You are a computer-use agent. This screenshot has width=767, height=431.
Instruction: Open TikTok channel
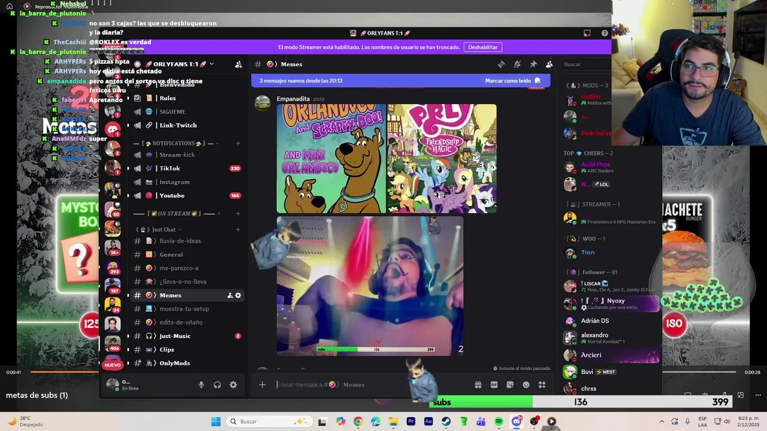pyautogui.click(x=187, y=168)
